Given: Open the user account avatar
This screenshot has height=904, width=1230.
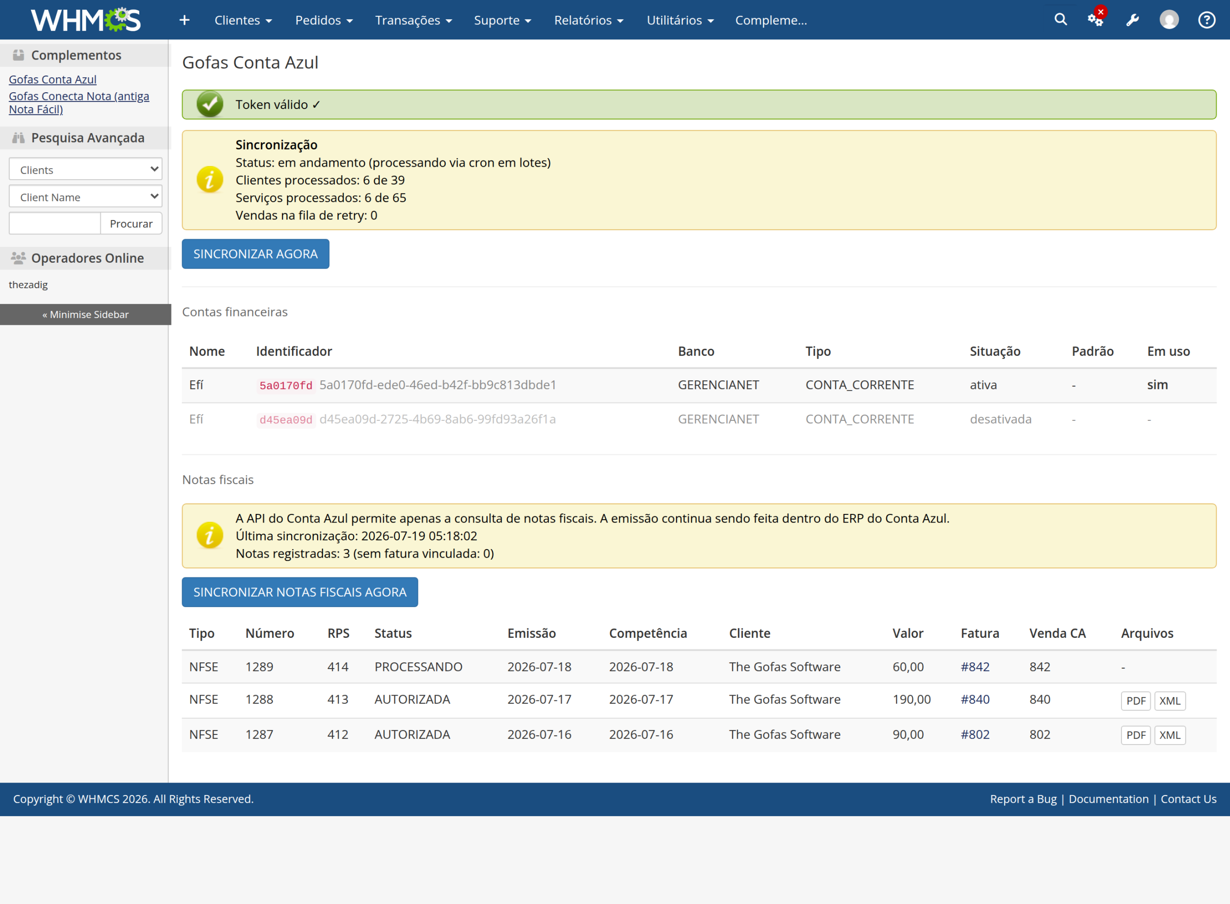Looking at the screenshot, I should 1169,20.
